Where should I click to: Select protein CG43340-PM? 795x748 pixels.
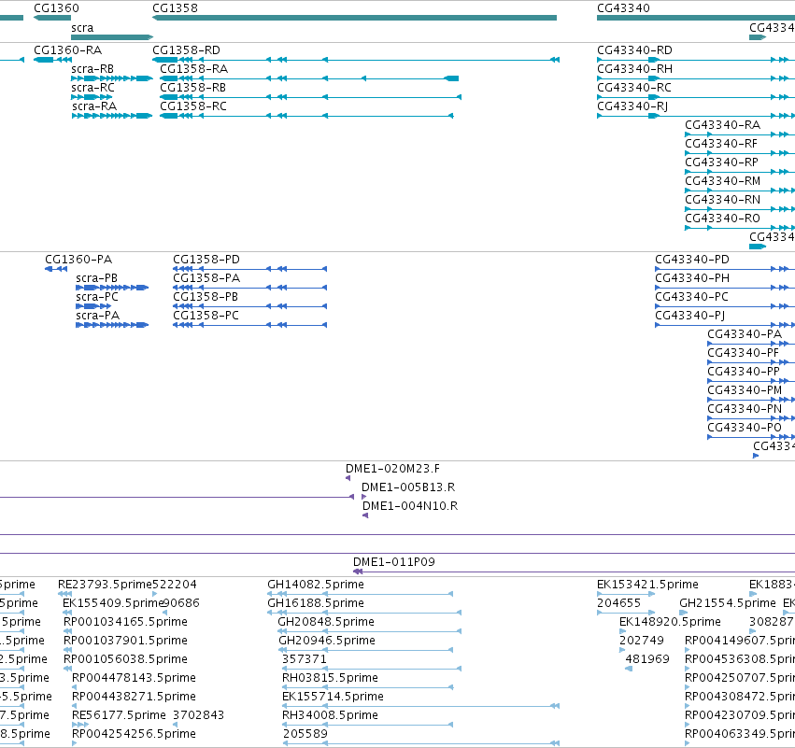pos(745,390)
